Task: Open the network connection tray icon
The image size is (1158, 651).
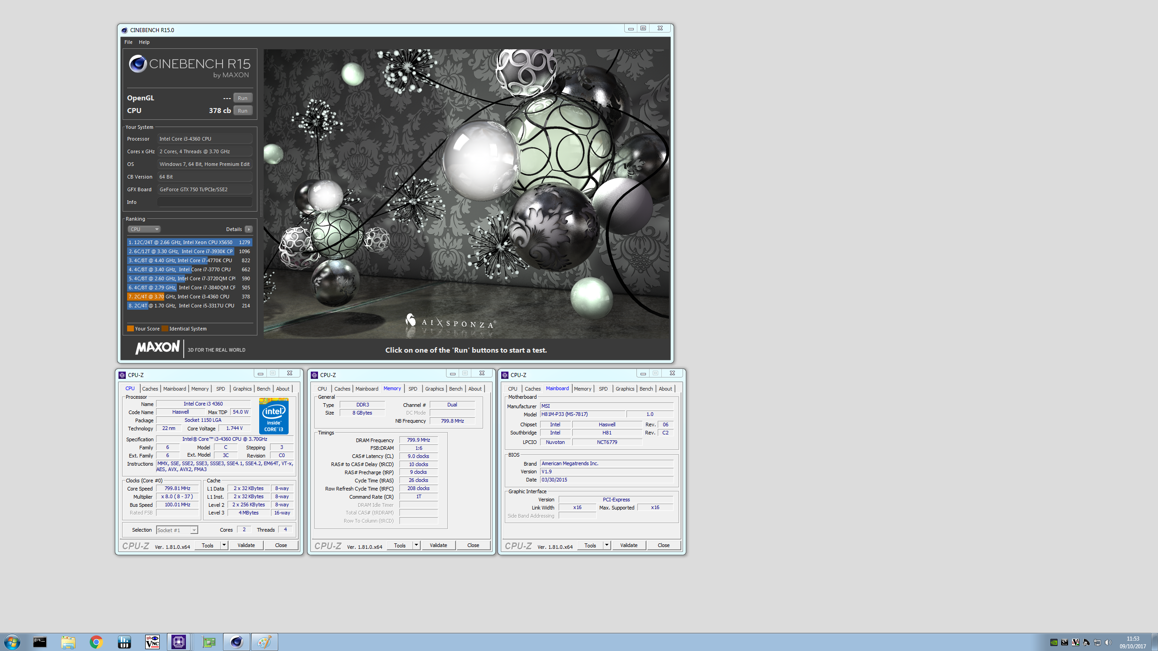Action: (1097, 642)
